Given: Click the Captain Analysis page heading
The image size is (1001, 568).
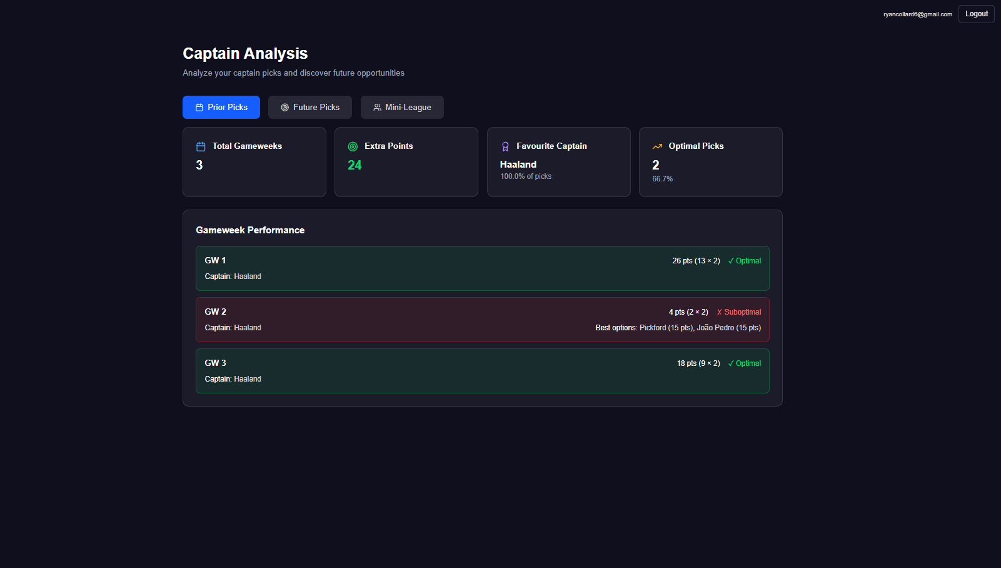Looking at the screenshot, I should (245, 54).
